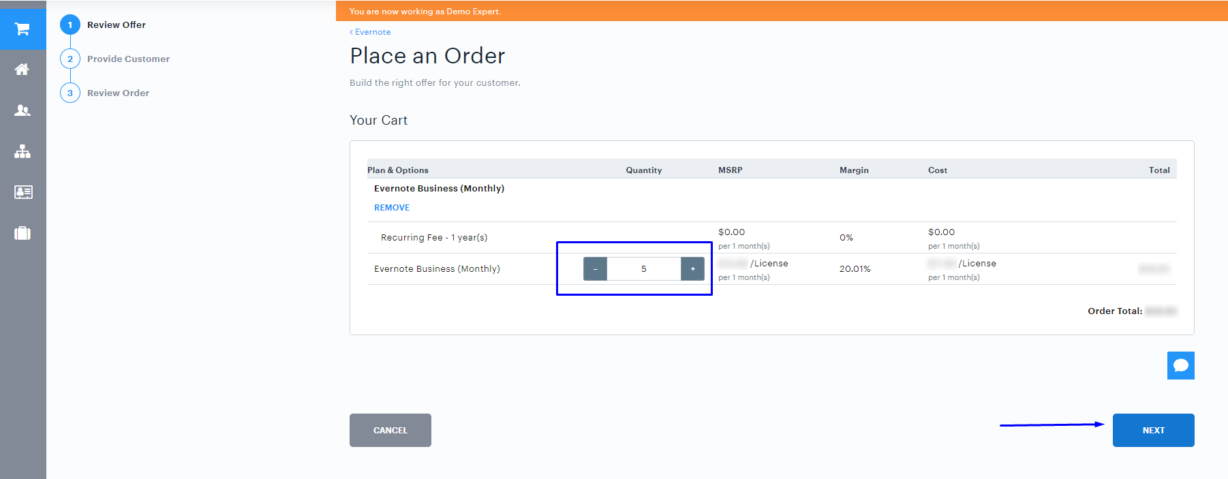Screen dimensions: 1228x479
Task: Click the CANCEL button
Action: pyautogui.click(x=390, y=430)
